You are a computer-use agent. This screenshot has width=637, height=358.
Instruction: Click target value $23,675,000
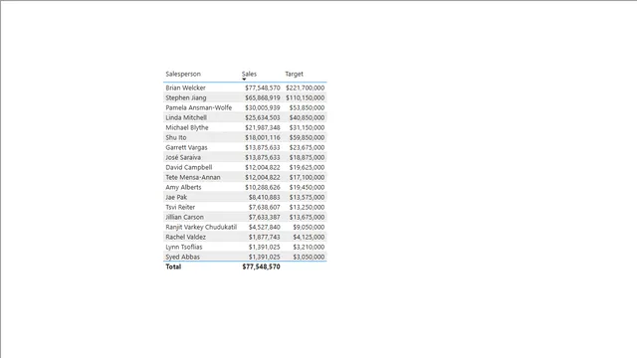[307, 147]
